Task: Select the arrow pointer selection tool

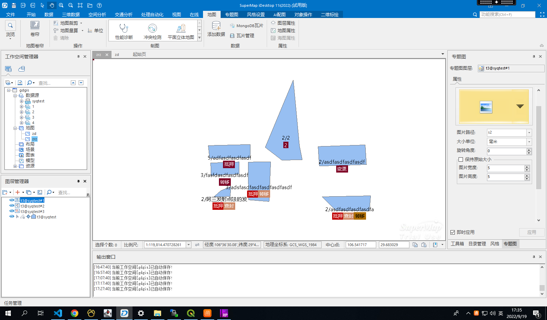Action: (x=42, y=5)
